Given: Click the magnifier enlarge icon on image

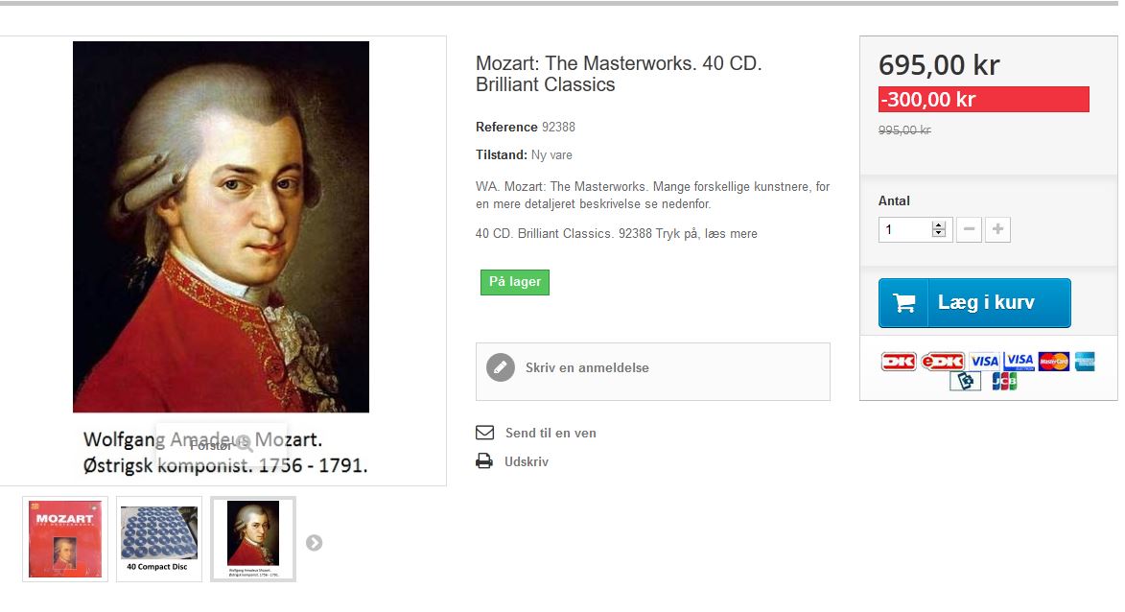Looking at the screenshot, I should pos(244,444).
